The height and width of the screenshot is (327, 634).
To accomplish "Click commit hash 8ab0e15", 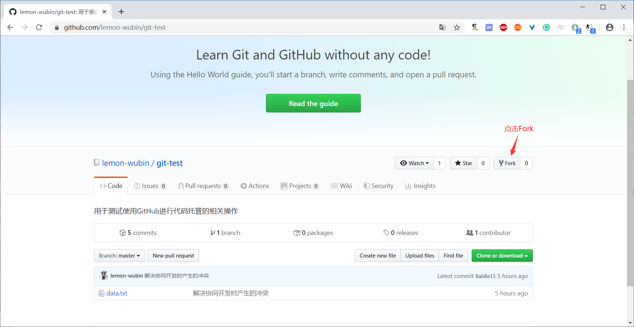I will click(x=485, y=276).
